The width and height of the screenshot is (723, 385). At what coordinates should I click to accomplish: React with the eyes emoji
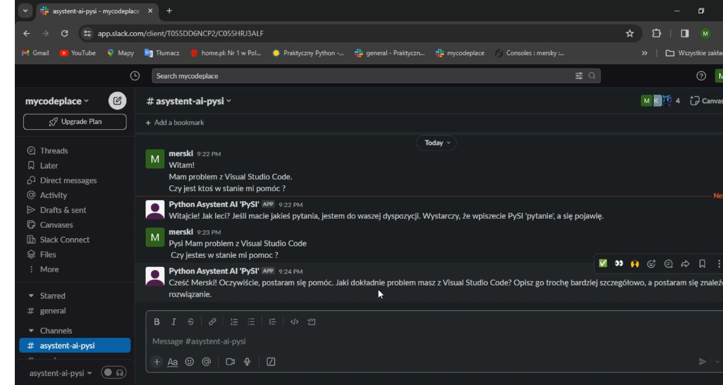[619, 263]
